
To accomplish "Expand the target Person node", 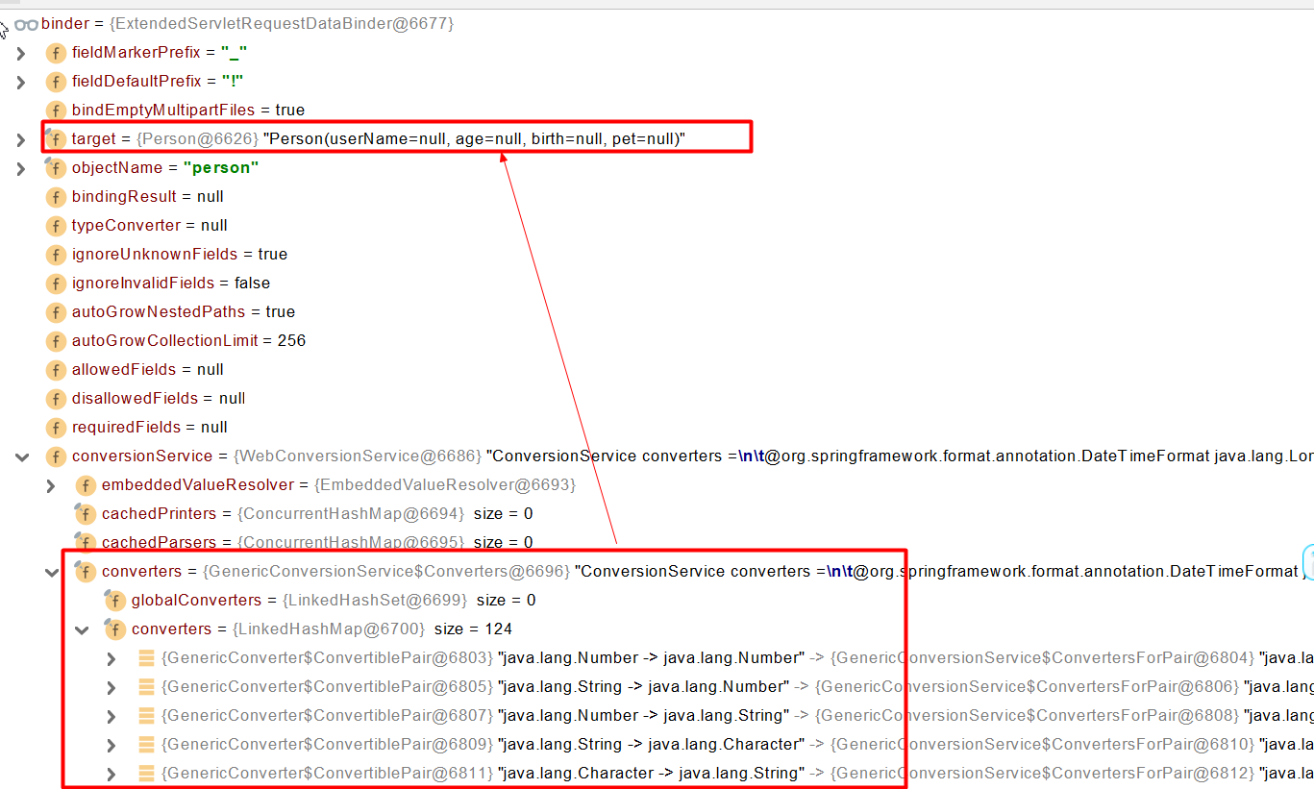I will point(21,138).
